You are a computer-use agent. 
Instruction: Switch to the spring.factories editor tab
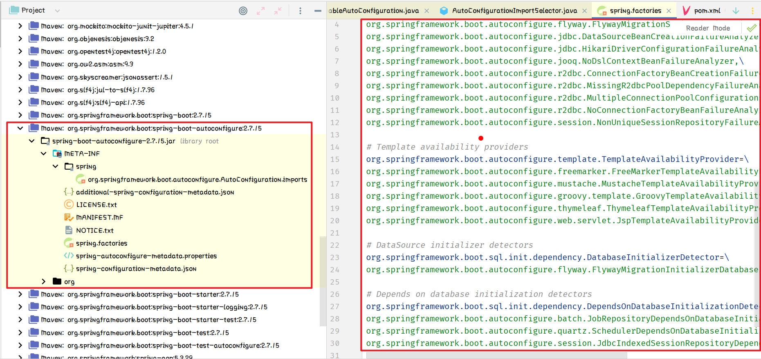[635, 11]
